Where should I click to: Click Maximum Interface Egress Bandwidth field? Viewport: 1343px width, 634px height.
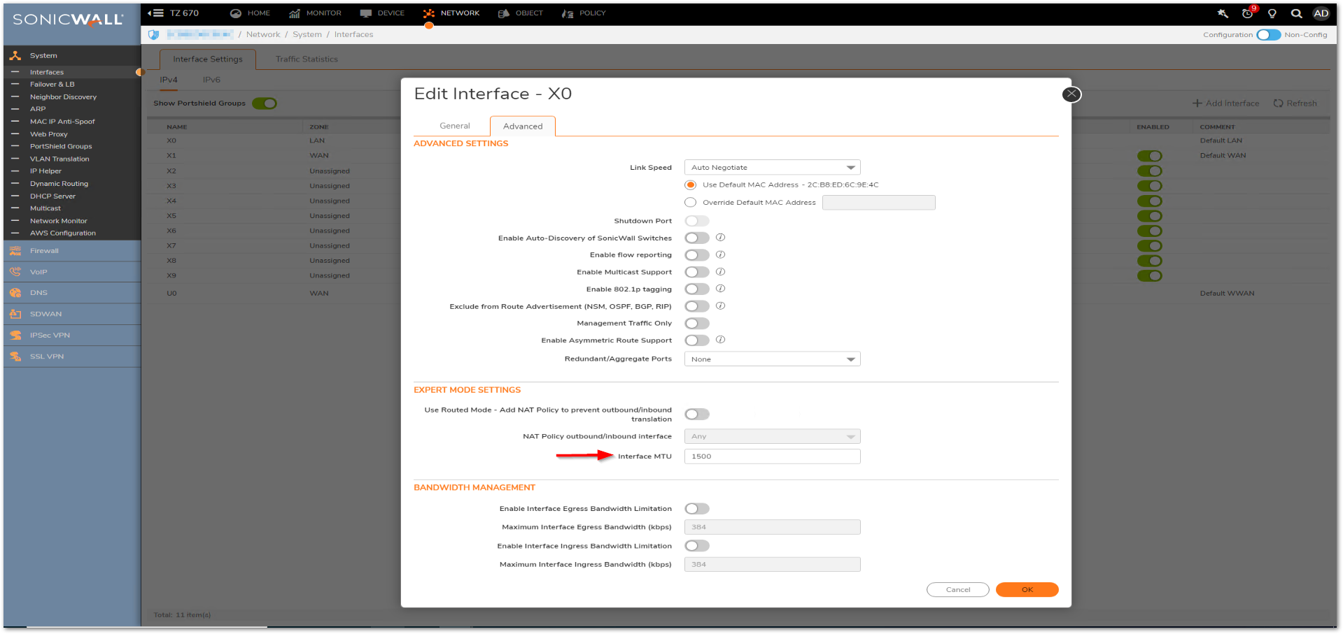(772, 527)
